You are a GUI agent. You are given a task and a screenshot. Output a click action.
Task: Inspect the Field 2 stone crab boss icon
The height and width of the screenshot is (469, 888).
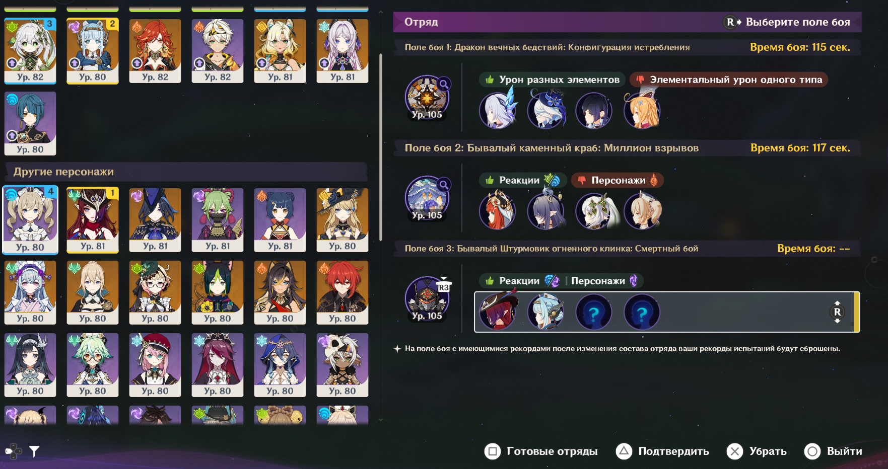(427, 198)
